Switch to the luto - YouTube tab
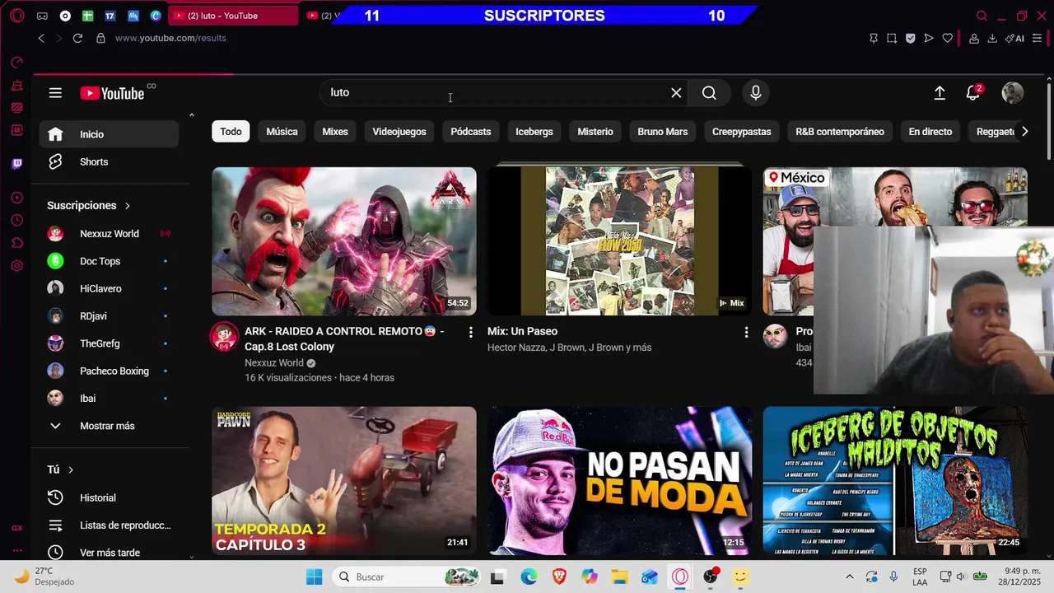Image resolution: width=1054 pixels, height=593 pixels. tap(233, 16)
